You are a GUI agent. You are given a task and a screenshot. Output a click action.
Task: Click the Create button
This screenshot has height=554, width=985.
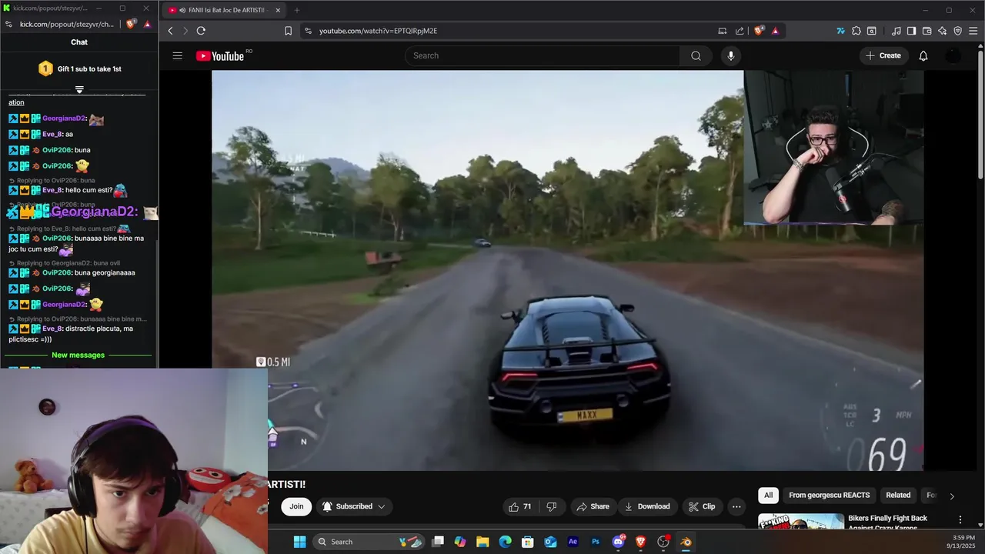coord(883,55)
